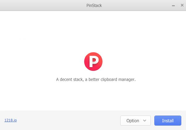This screenshot has height=130, width=186.
Task: Click the red PinStack logo icon
Action: [x=93, y=61]
